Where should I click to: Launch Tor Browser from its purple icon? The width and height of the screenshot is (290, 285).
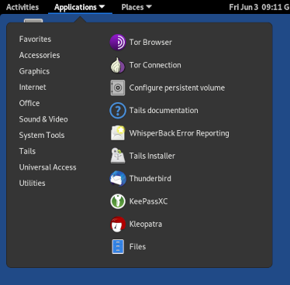(x=118, y=43)
